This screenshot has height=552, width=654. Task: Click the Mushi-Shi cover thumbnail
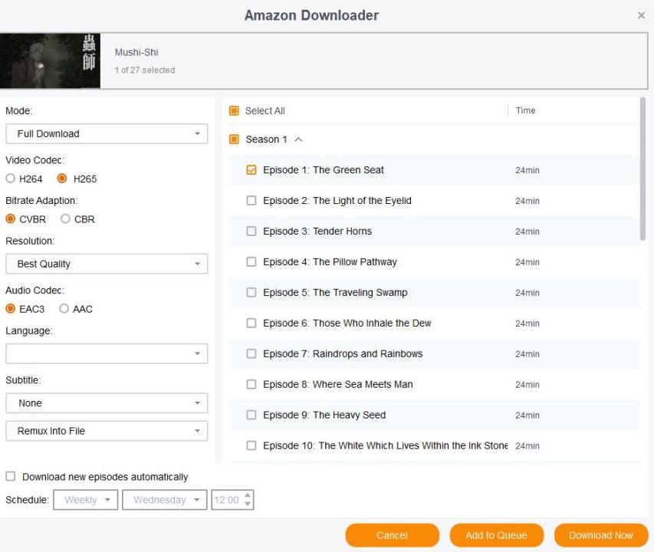point(50,61)
